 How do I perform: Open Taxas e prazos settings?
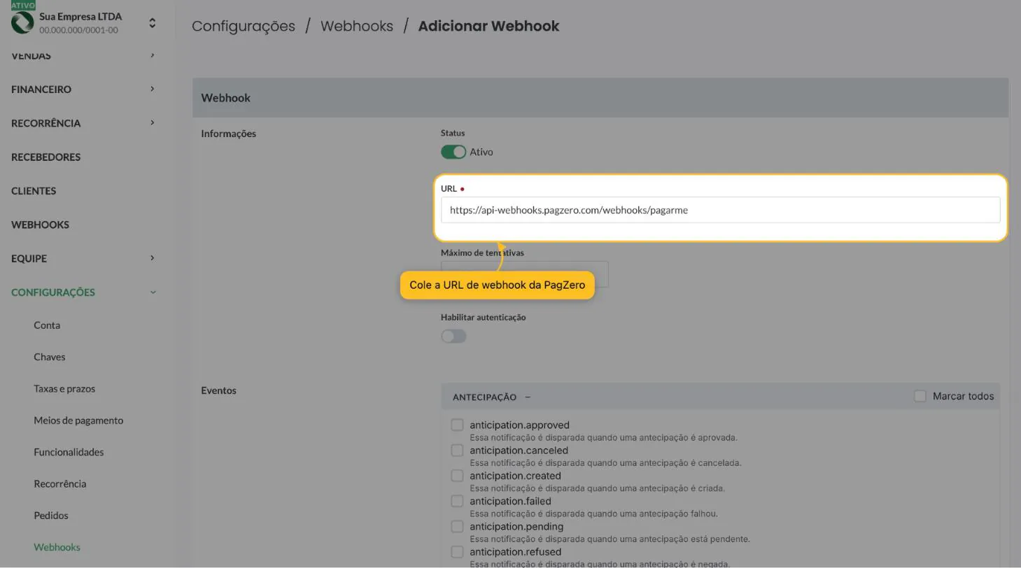point(64,388)
